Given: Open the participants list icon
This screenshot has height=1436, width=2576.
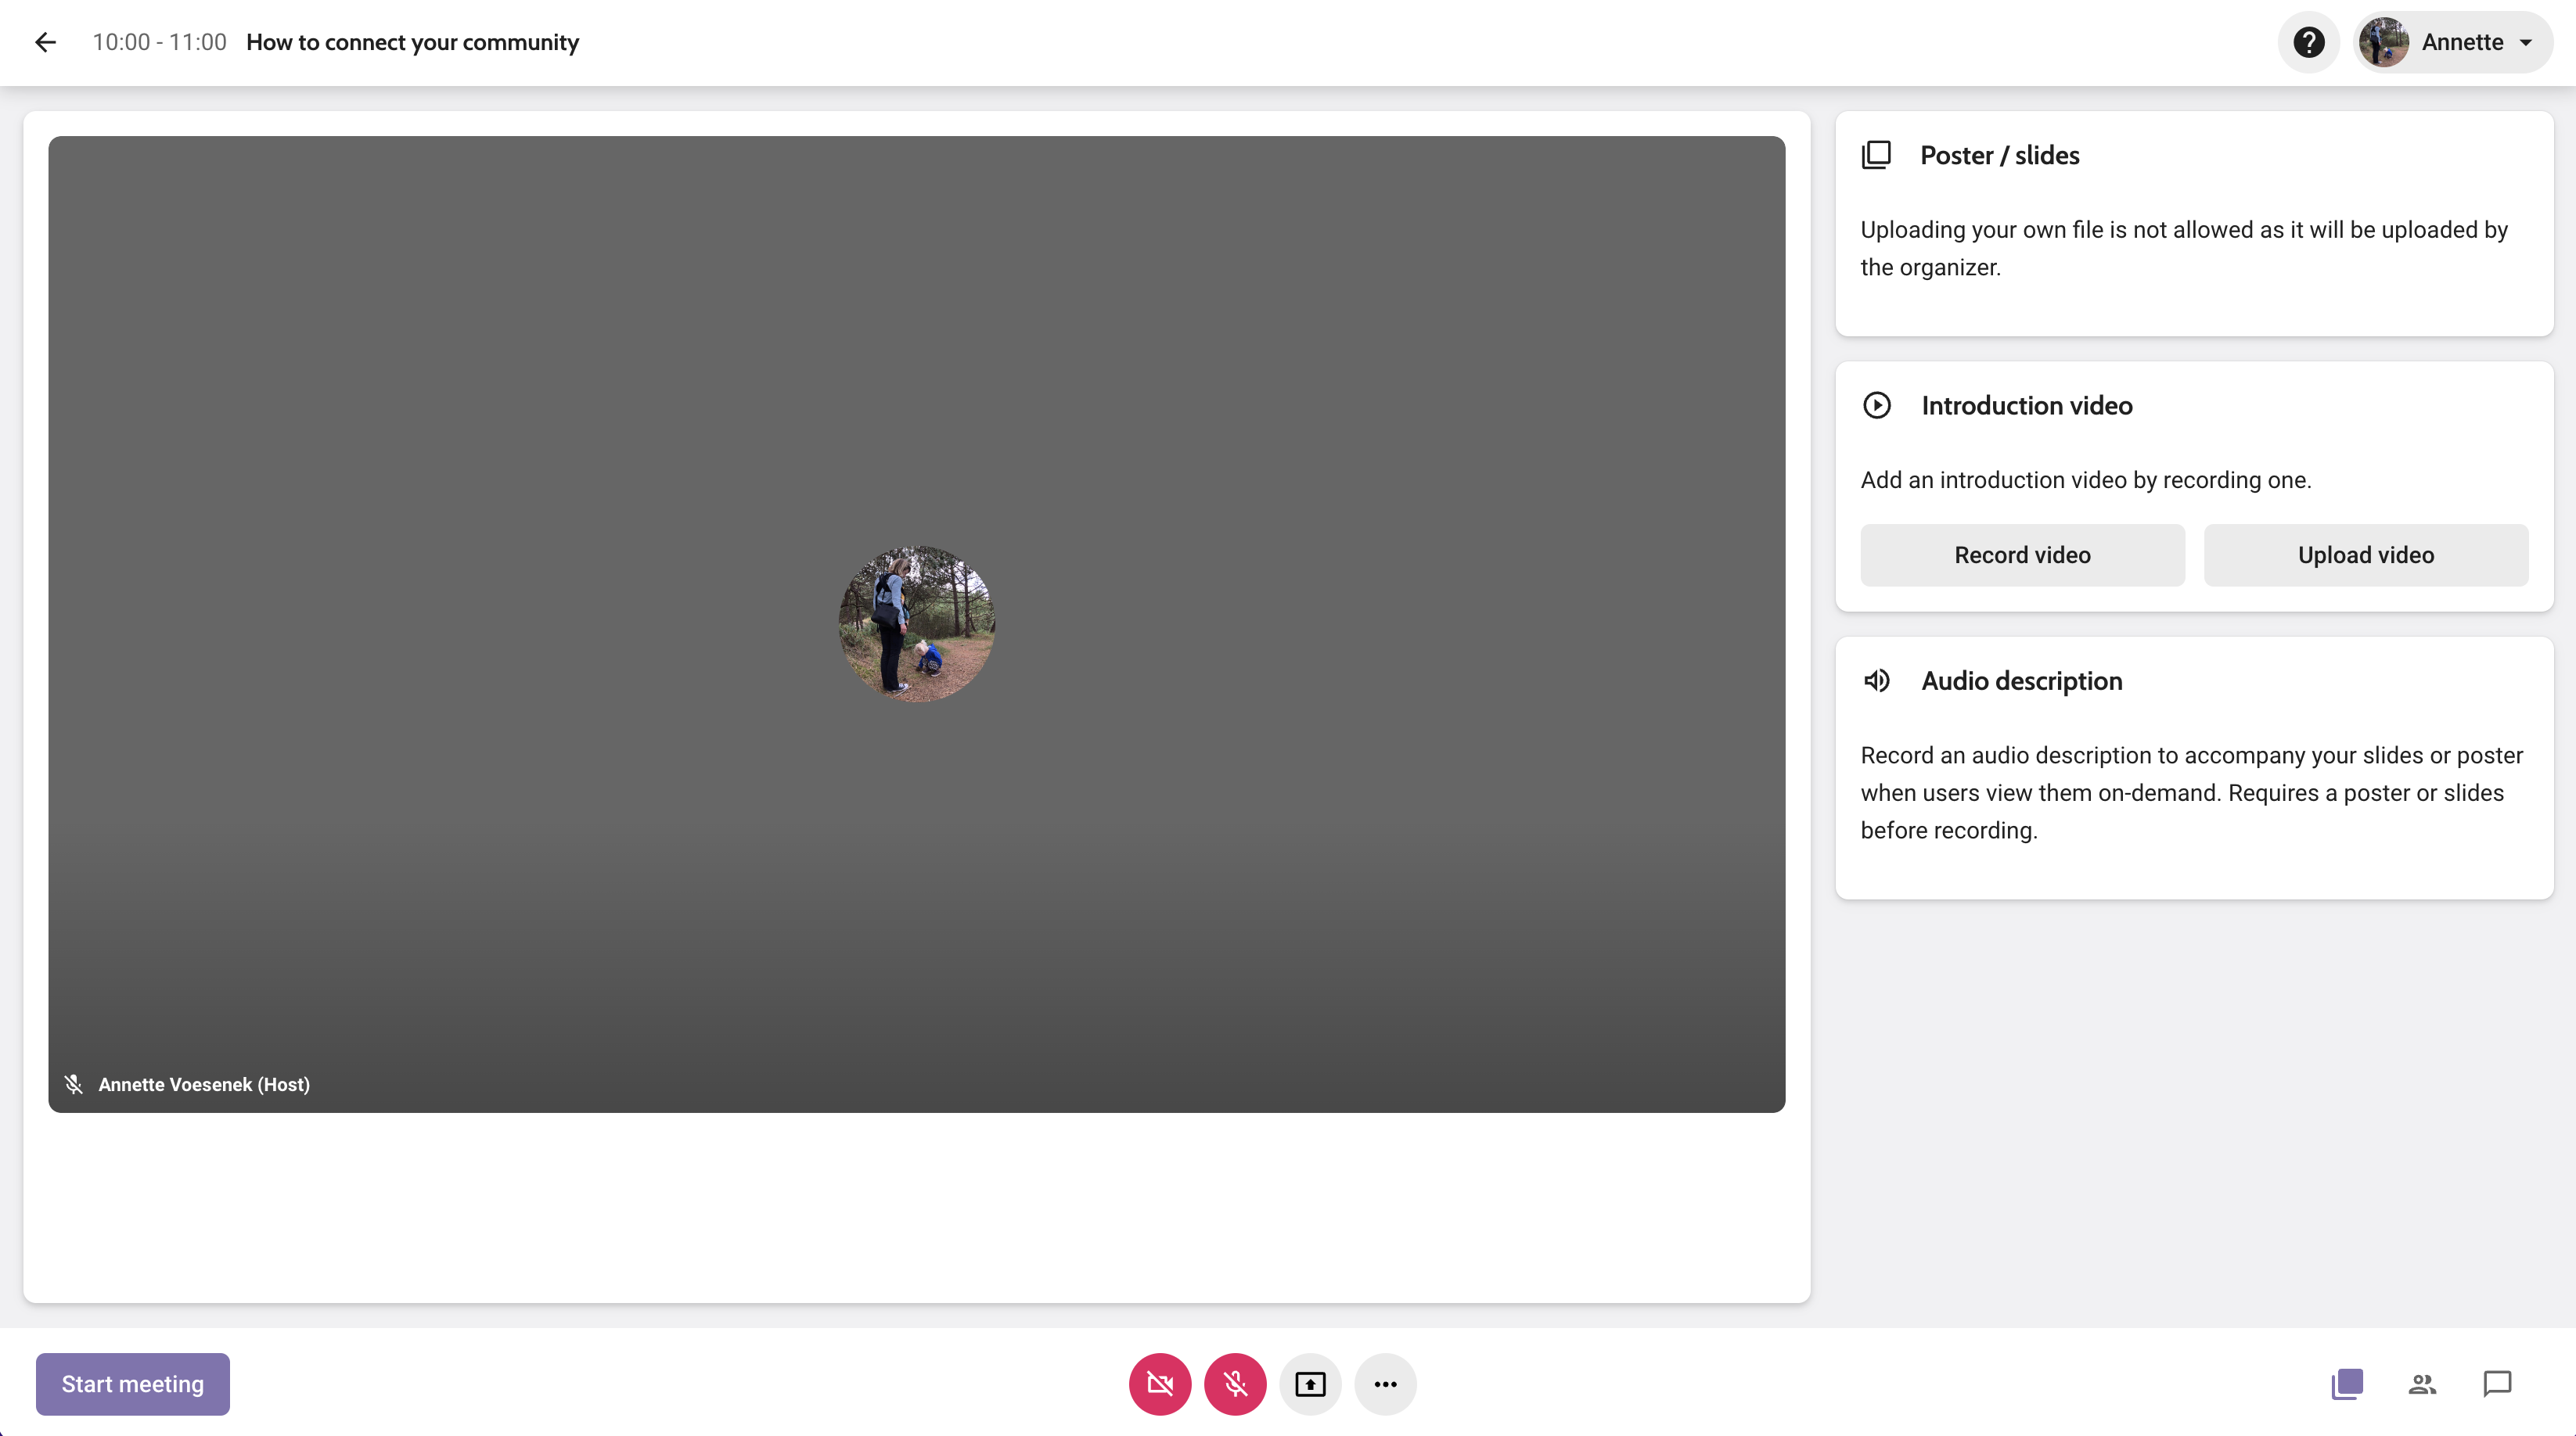Looking at the screenshot, I should pyautogui.click(x=2422, y=1383).
